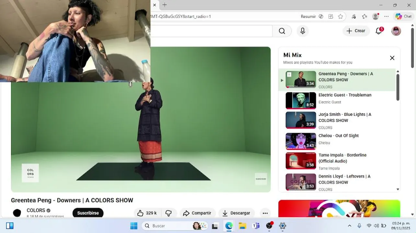This screenshot has width=416, height=233.
Task: Click Resumir in the address bar
Action: coord(308,17)
